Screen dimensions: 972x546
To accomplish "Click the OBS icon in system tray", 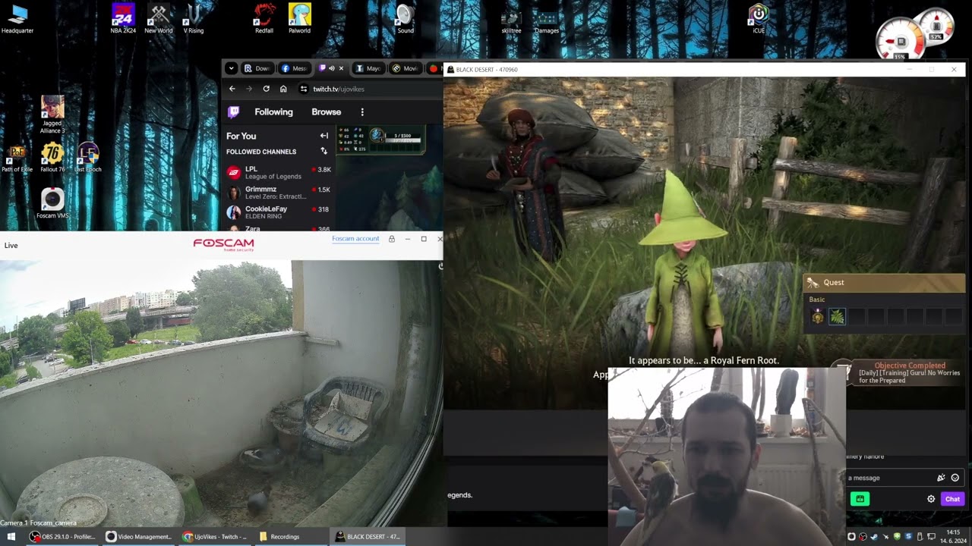I will (863, 537).
